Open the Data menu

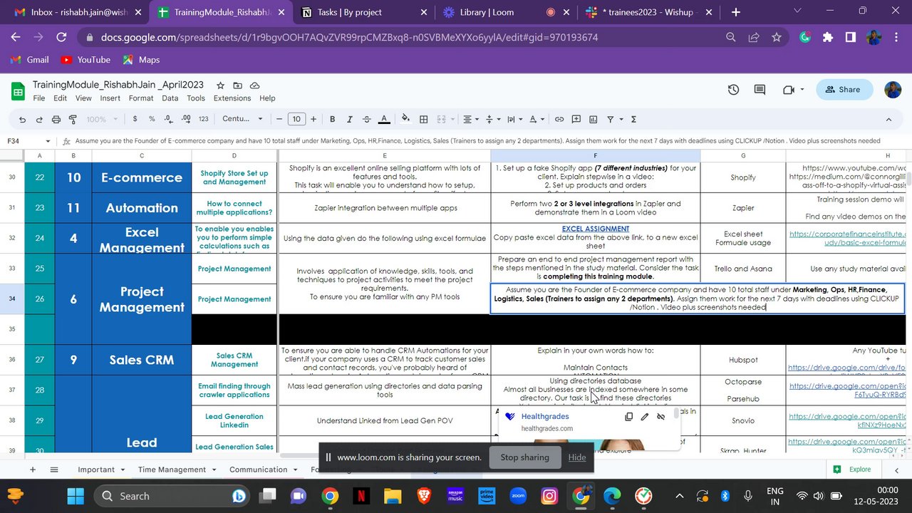(170, 98)
